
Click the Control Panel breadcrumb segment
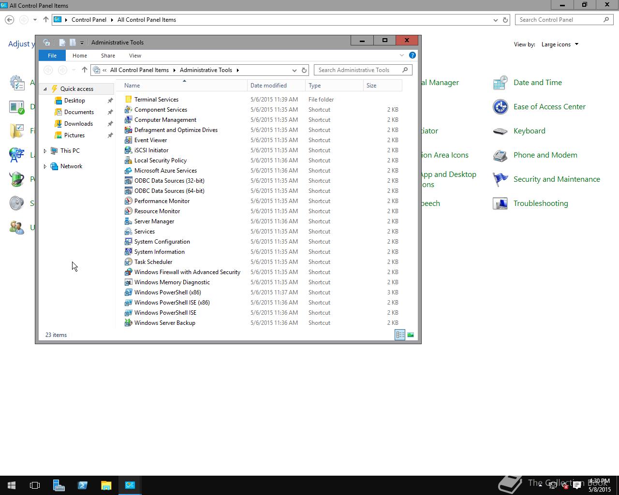coord(88,20)
